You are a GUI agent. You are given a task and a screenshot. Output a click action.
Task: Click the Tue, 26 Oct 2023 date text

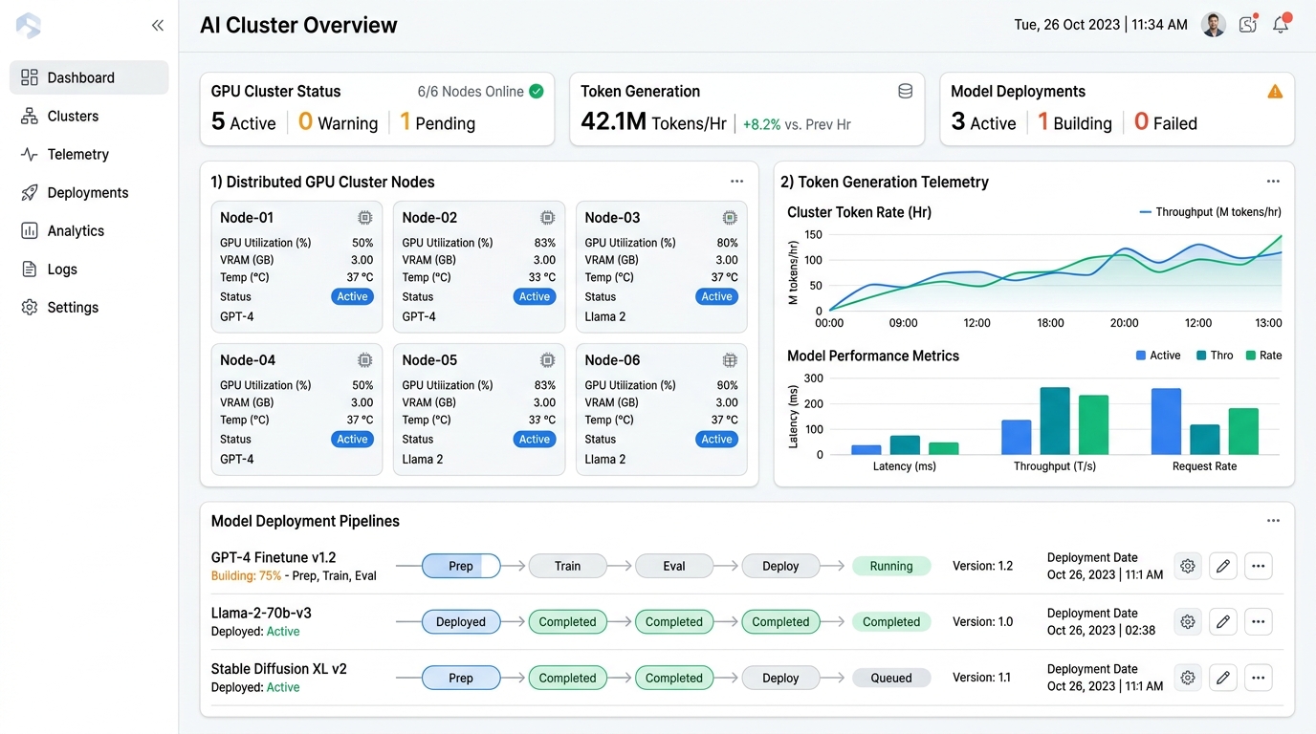coord(1066,25)
